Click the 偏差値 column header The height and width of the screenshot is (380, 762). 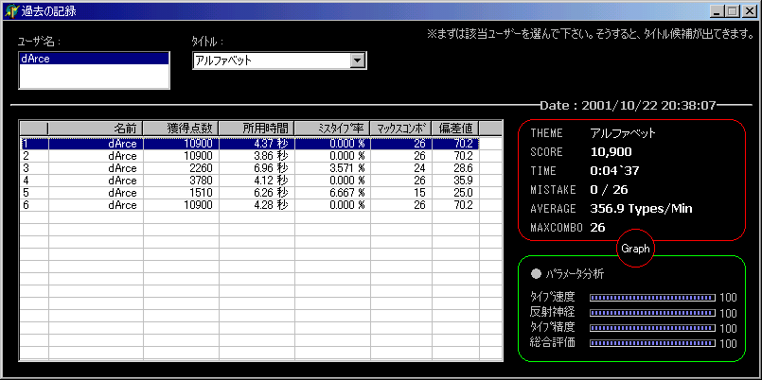pos(454,128)
